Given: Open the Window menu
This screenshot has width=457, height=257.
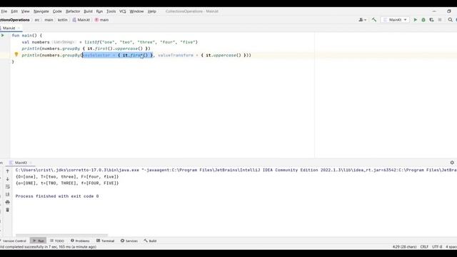Looking at the screenshot, I should [x=136, y=11].
